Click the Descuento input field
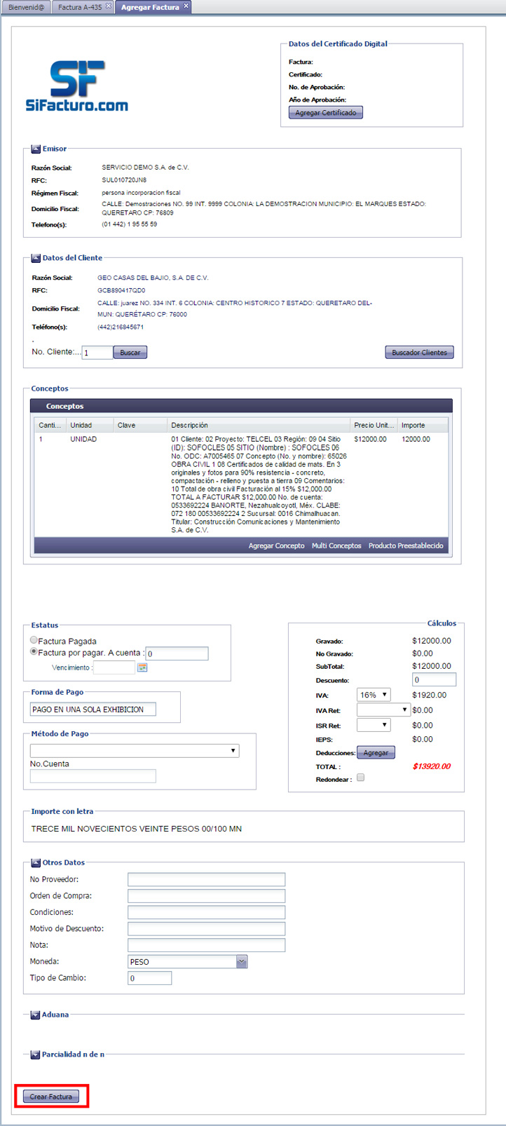 coord(434,679)
